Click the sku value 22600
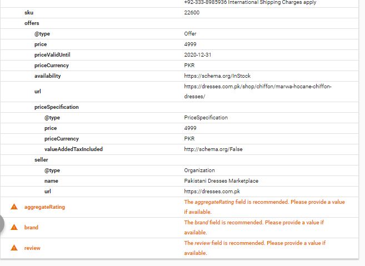Screen dimensions: 365x266 coord(192,13)
